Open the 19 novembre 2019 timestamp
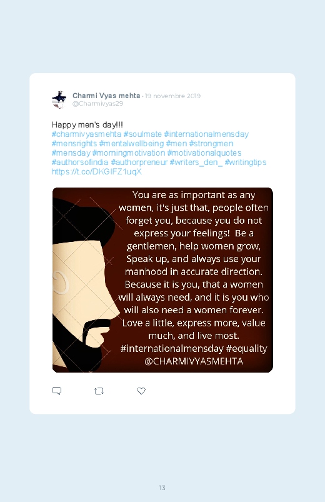 pyautogui.click(x=172, y=96)
